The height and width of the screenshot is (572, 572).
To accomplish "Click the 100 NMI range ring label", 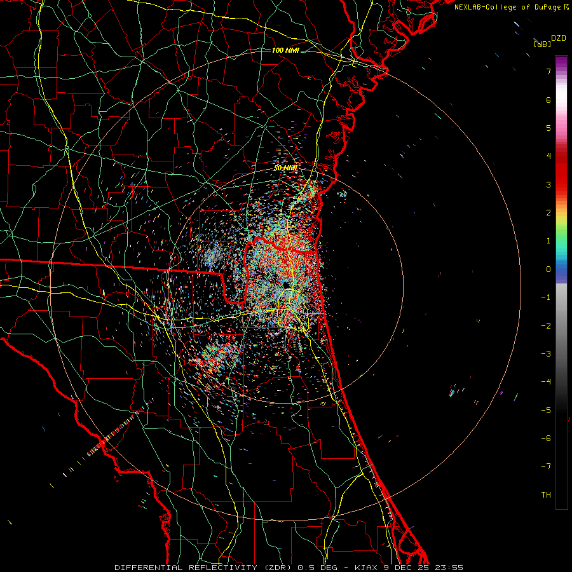I will [x=285, y=50].
